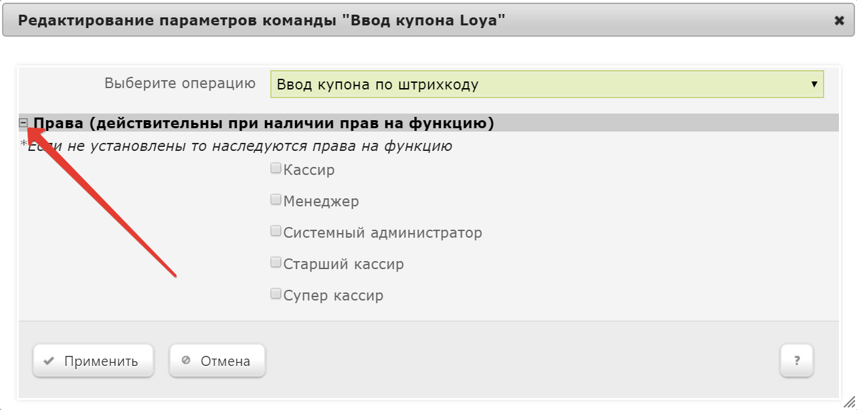Click the Отмена button

click(217, 361)
